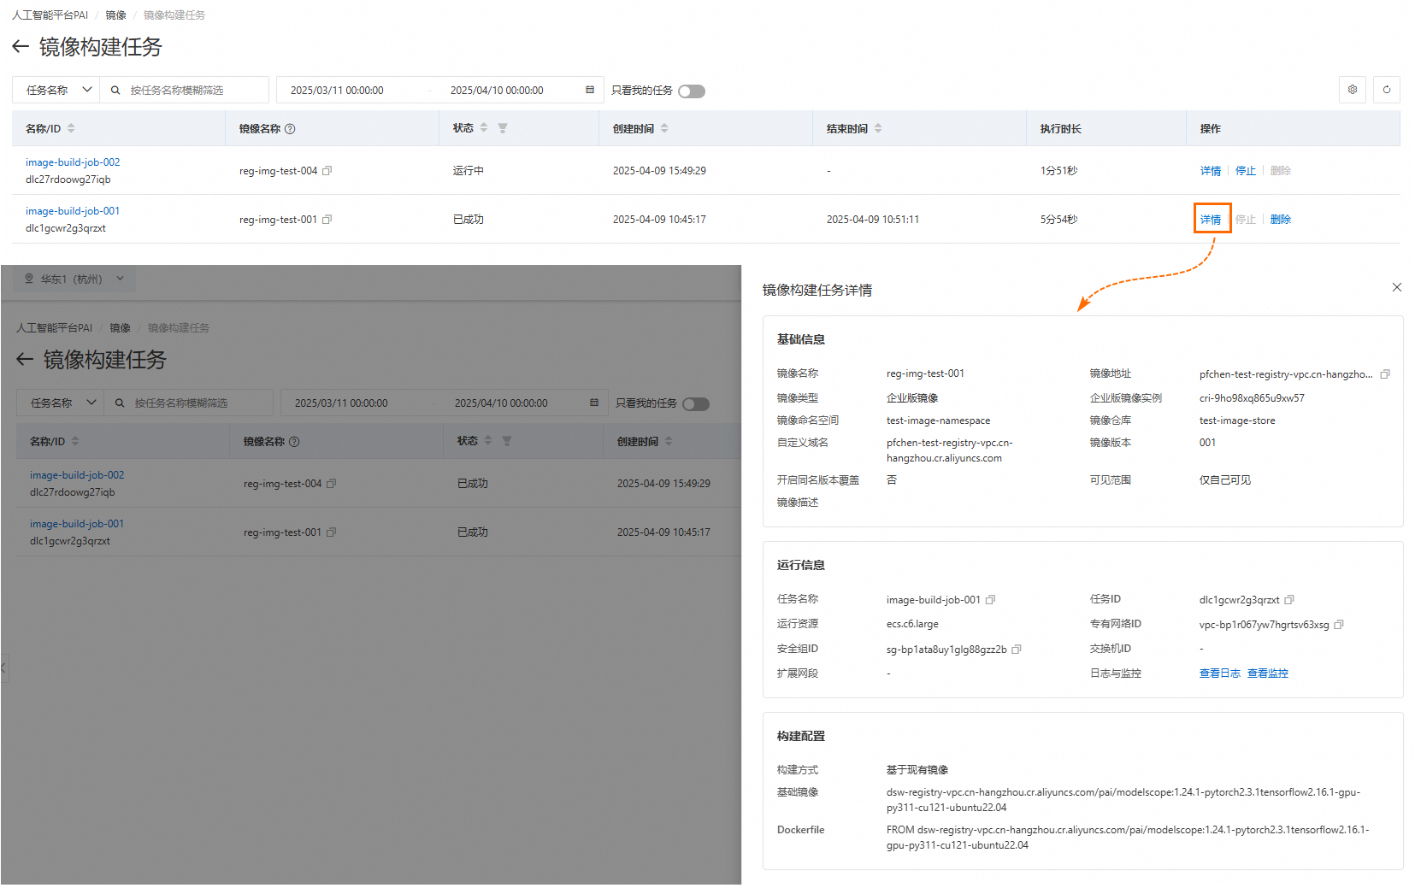Sort by 创建时间 column arrows
The height and width of the screenshot is (888, 1415).
[x=664, y=128]
